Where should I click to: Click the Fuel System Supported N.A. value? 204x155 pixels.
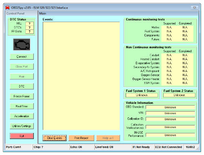pyautogui.click(x=169, y=31)
